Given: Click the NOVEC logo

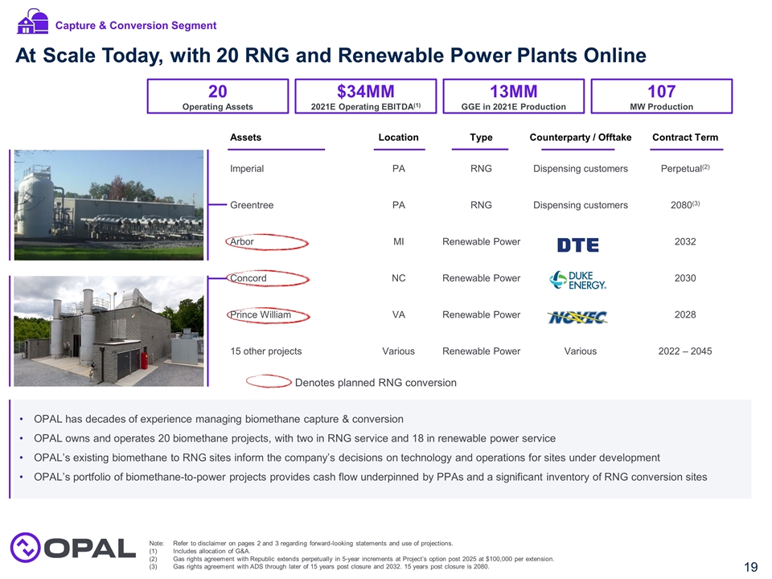Looking at the screenshot, I should point(577,316).
